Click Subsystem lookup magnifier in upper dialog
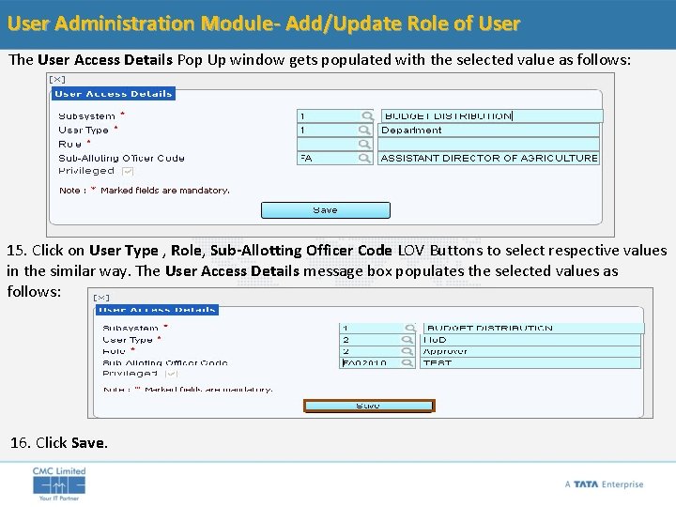676x507 pixels. click(x=367, y=116)
